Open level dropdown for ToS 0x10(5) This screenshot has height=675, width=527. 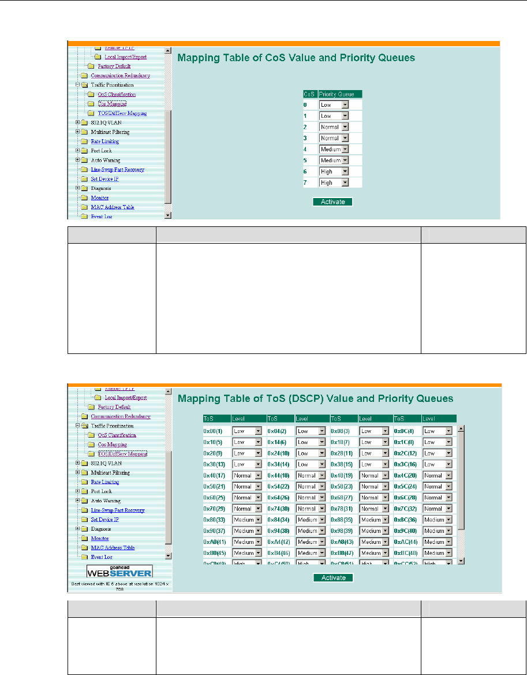point(247,442)
